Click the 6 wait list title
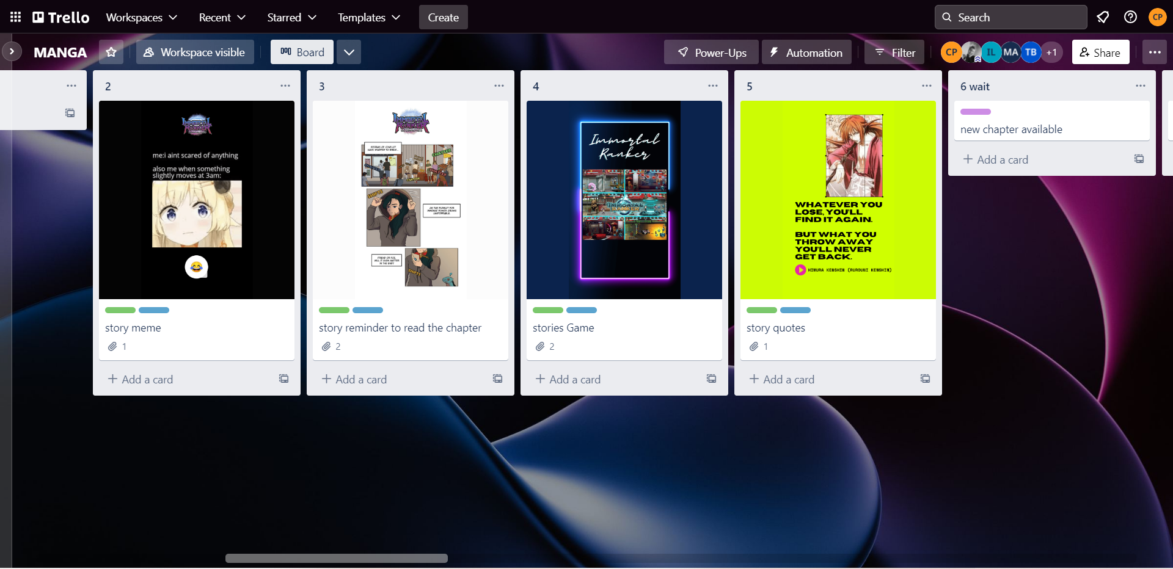1173x569 pixels. coord(975,87)
